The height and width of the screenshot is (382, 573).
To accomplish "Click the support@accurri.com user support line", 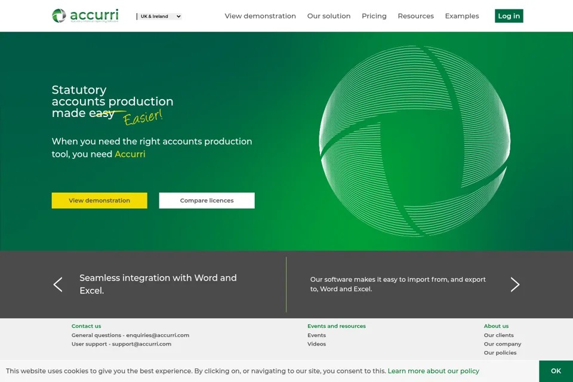I will click(121, 344).
